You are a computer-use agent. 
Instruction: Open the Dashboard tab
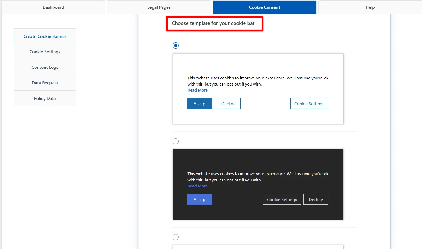pos(53,7)
